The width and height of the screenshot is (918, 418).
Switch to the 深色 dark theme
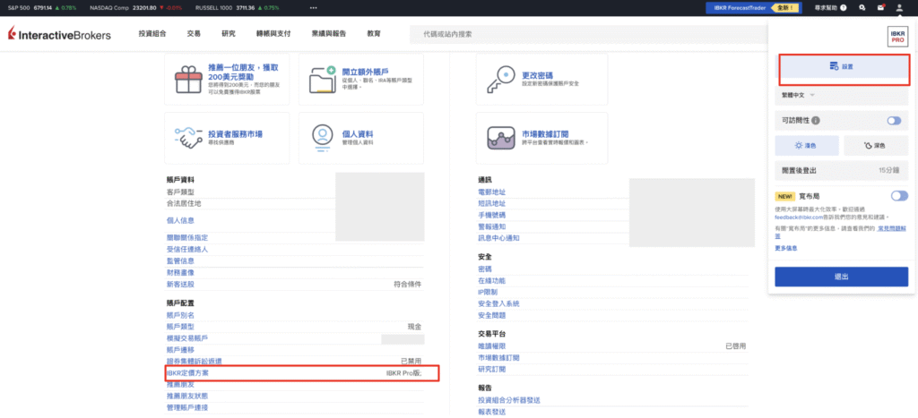coord(875,145)
